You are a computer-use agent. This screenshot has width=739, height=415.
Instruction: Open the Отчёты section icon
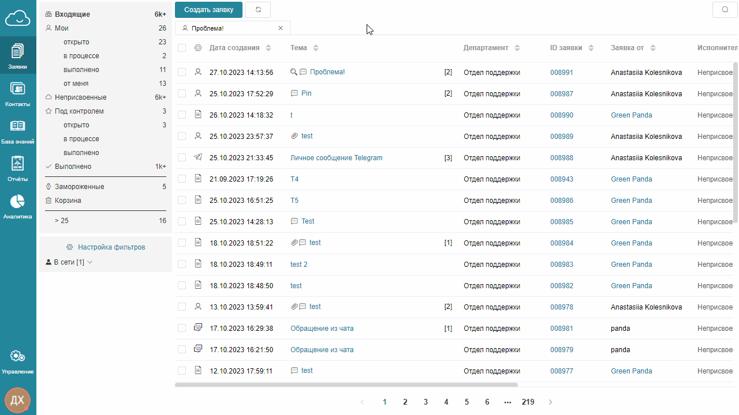pyautogui.click(x=18, y=163)
